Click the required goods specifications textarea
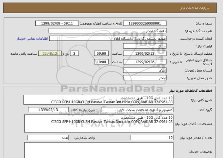This screenshot has width=223, height=158. click(x=99, y=123)
